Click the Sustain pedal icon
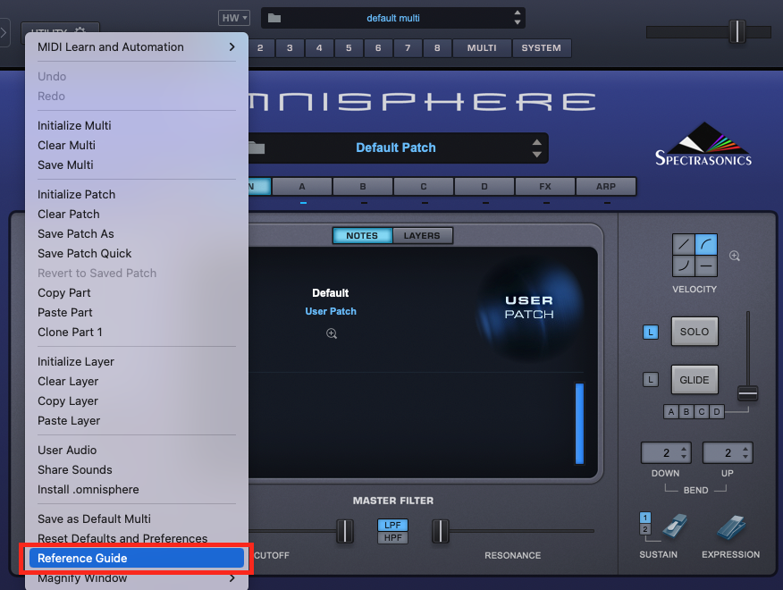783x590 pixels. click(x=675, y=527)
